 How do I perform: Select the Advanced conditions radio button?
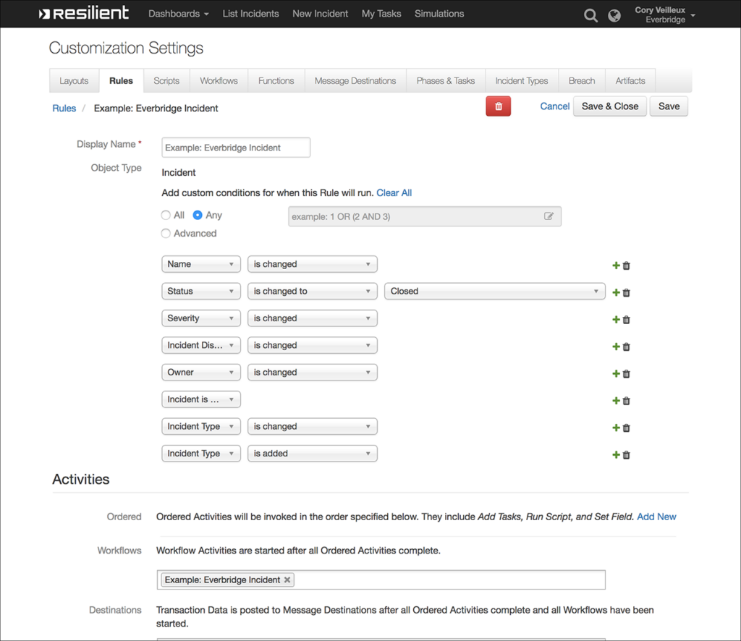pyautogui.click(x=166, y=234)
